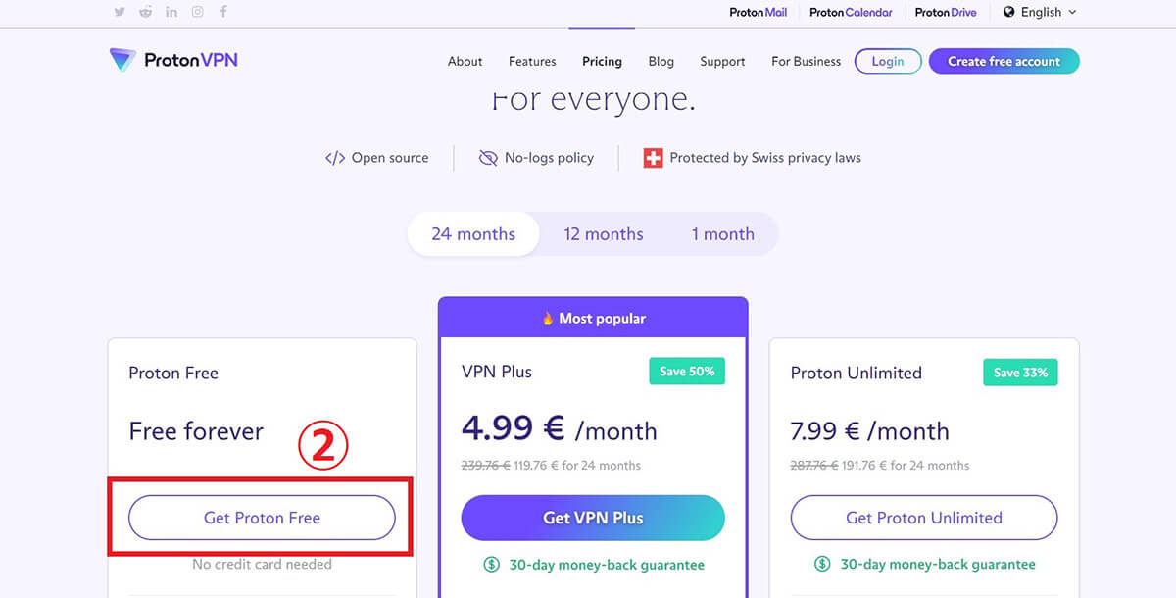Switch to 12 months billing
Image resolution: width=1176 pixels, height=598 pixels.
(x=604, y=234)
